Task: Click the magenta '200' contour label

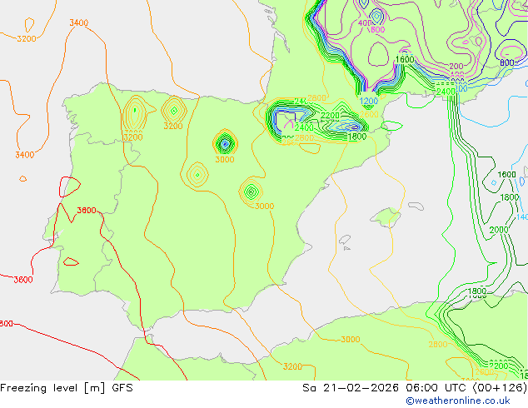Action: (x=456, y=67)
